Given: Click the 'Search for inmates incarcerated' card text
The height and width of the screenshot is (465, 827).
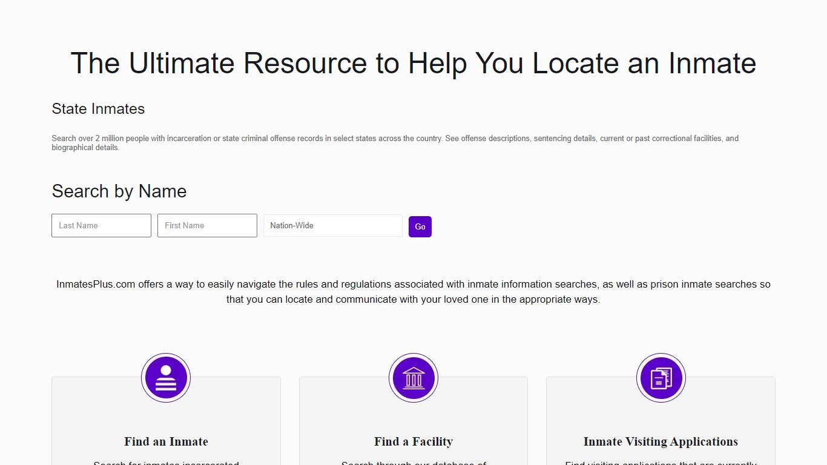Looking at the screenshot, I should 166,463.
